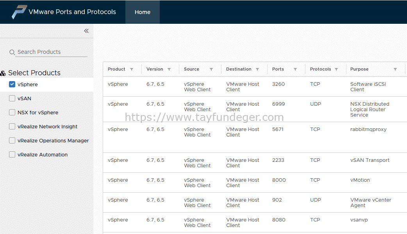The width and height of the screenshot is (407, 234).
Task: Check the vSAN product checkbox
Action: 12,98
